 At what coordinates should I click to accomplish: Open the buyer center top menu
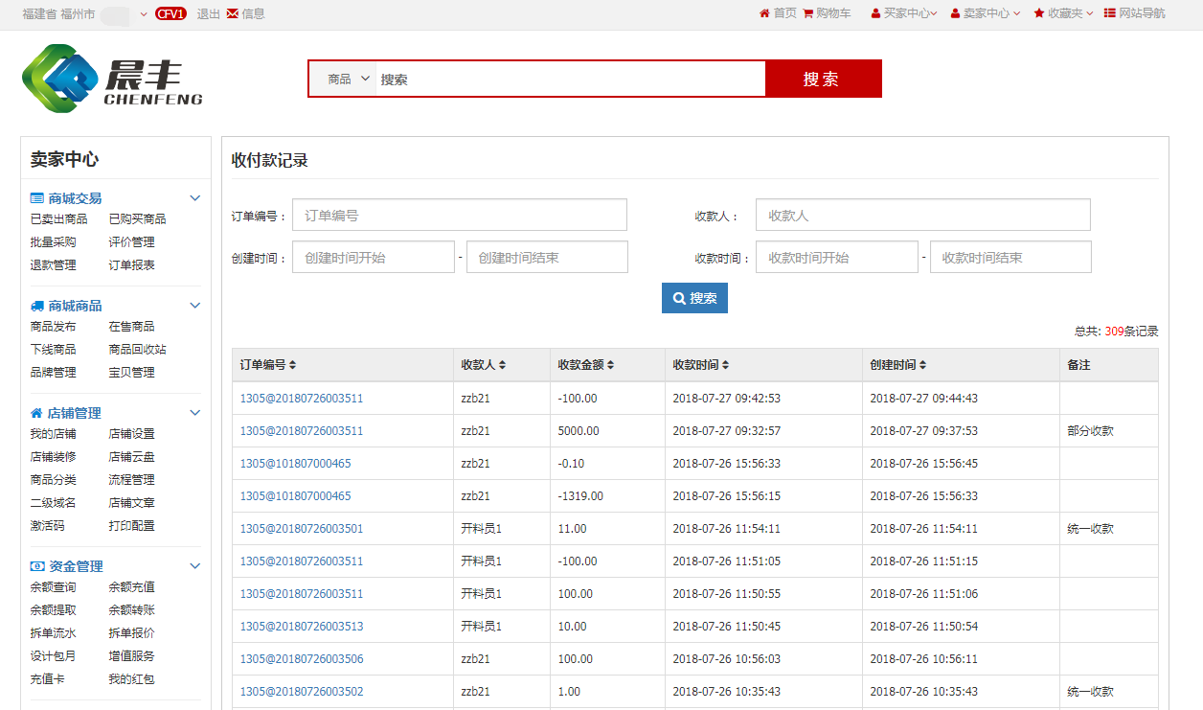(904, 13)
